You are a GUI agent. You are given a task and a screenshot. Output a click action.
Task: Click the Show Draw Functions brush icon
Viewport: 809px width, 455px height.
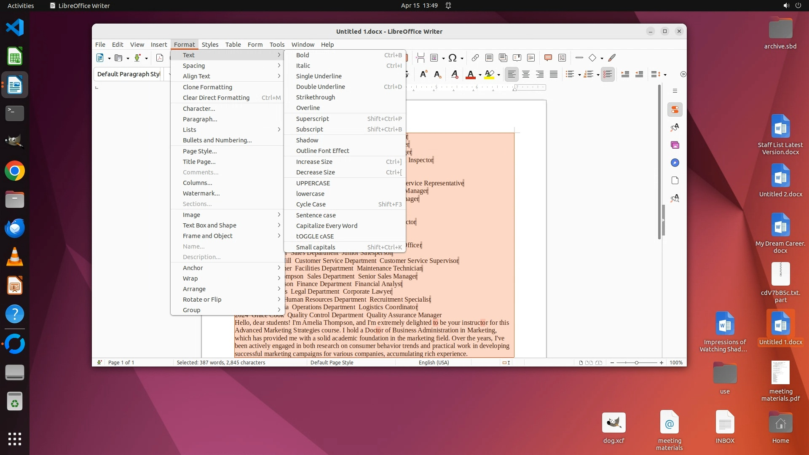[x=612, y=58]
